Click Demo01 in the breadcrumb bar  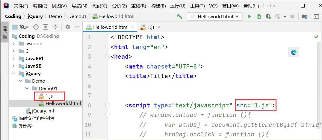(77, 16)
